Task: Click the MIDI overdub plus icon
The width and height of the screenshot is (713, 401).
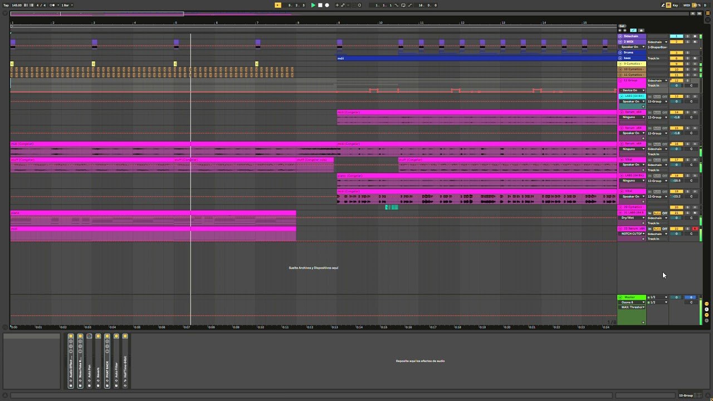Action: (x=337, y=5)
